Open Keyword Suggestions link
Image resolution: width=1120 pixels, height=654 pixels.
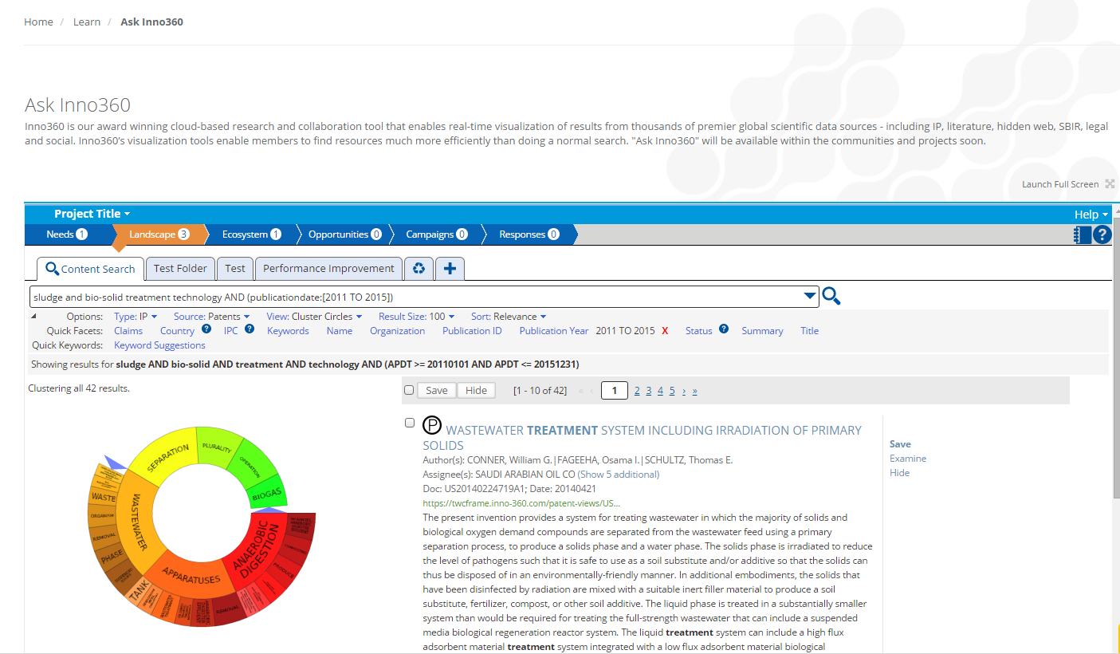point(159,345)
